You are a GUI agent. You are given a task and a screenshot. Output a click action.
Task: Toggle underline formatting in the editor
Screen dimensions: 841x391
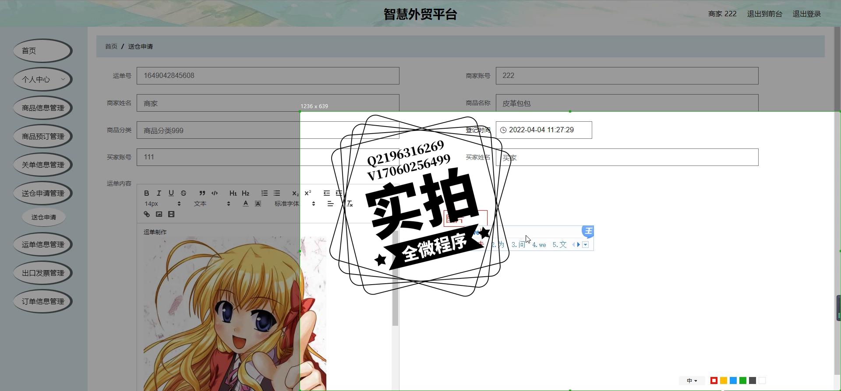[171, 193]
